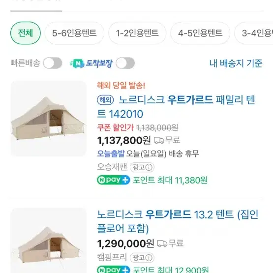The image size is (273, 273).
Task: Select the 4-5인용텐트 filter chip
Action: 200,33
